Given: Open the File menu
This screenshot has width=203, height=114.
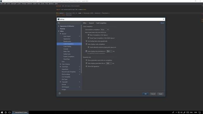Looking at the screenshot, I should pos(2,3).
